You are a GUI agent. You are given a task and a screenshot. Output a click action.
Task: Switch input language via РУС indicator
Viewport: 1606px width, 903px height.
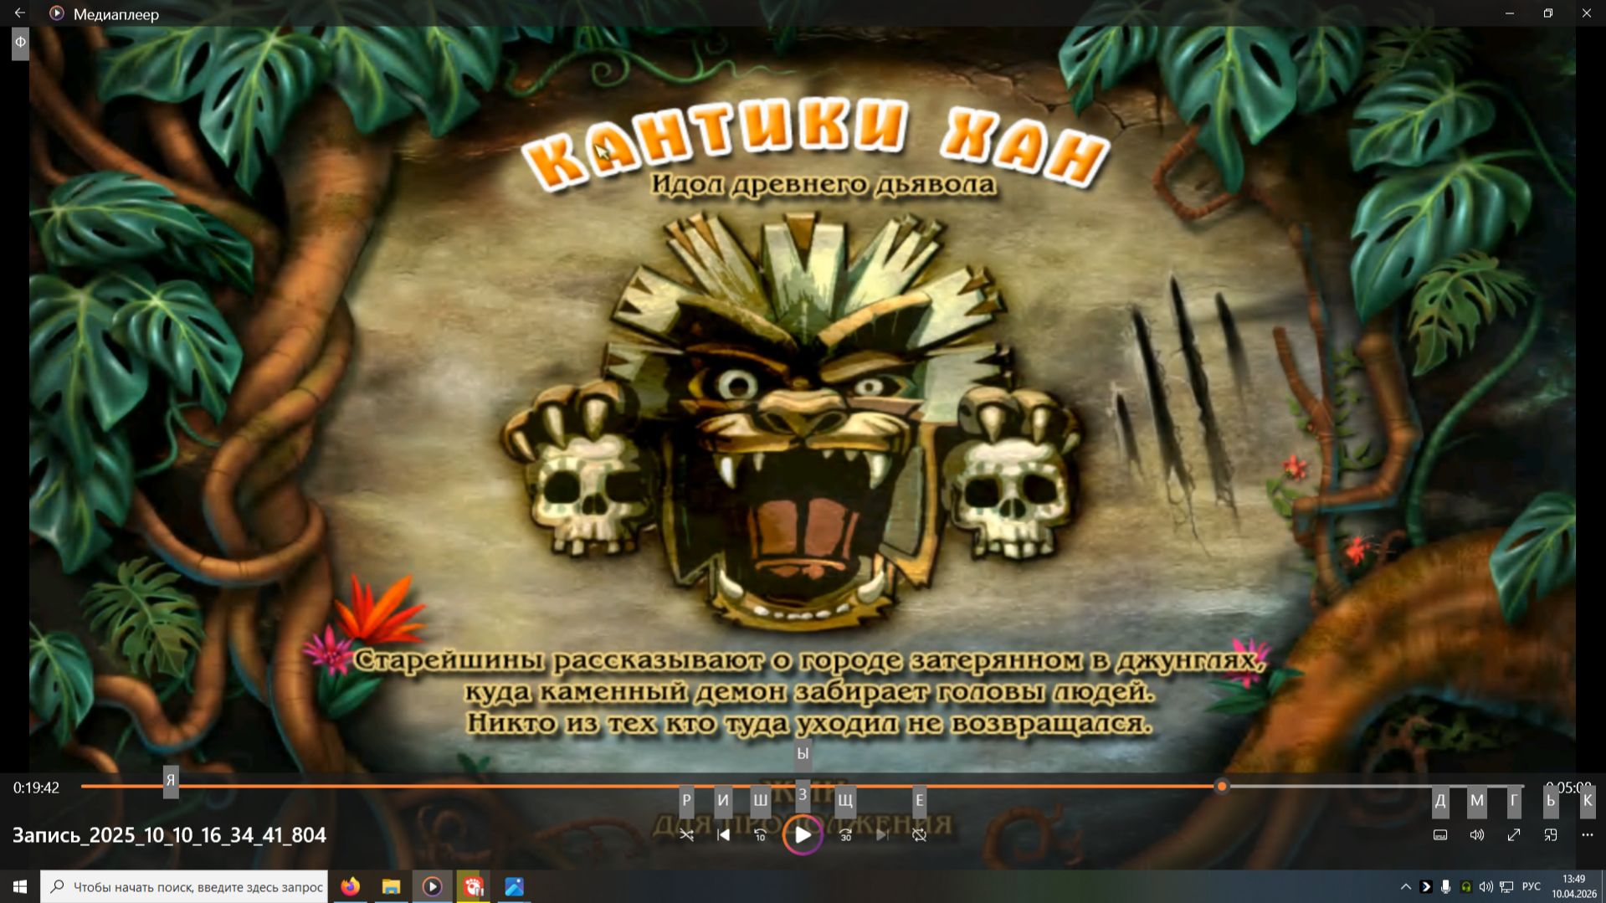tap(1532, 886)
